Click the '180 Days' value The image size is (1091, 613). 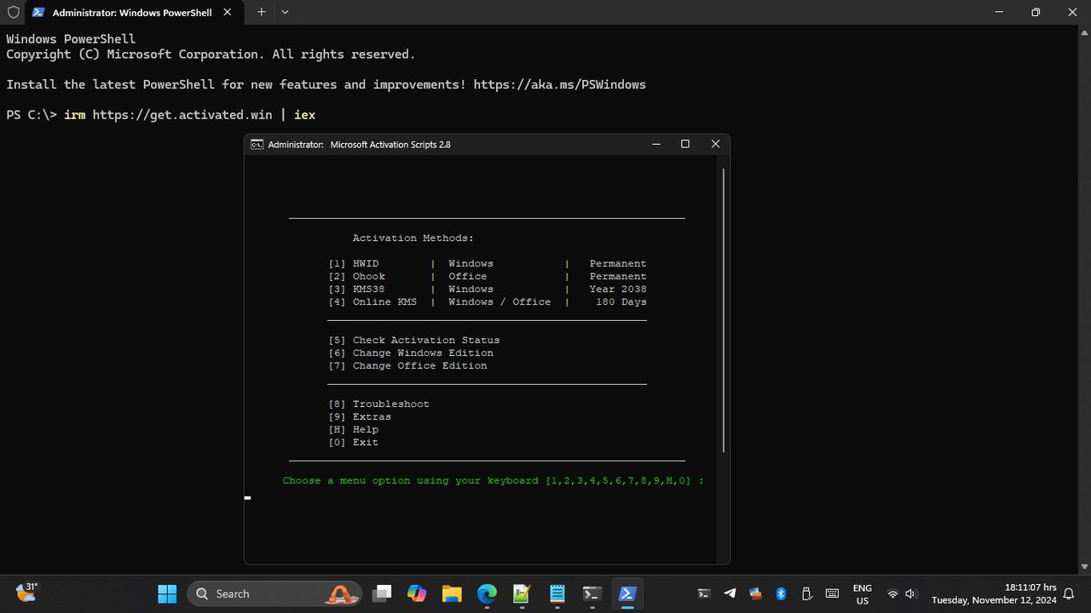[x=621, y=302]
